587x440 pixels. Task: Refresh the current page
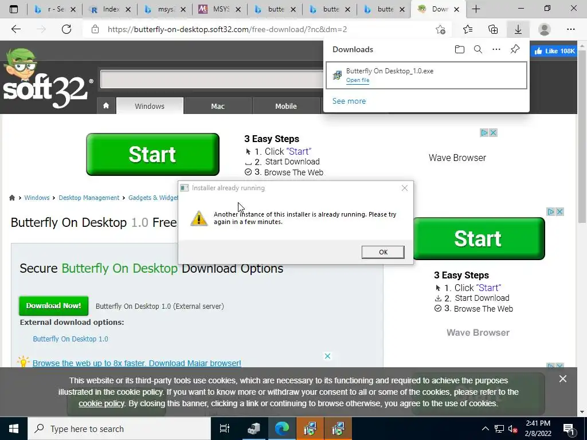tap(66, 29)
